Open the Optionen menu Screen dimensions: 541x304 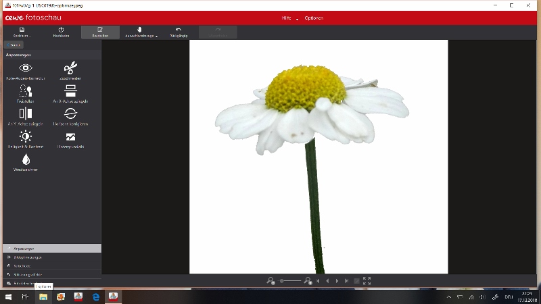[x=314, y=18]
